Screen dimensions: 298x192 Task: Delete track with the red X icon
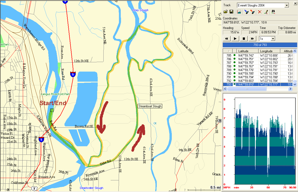(x=260, y=12)
